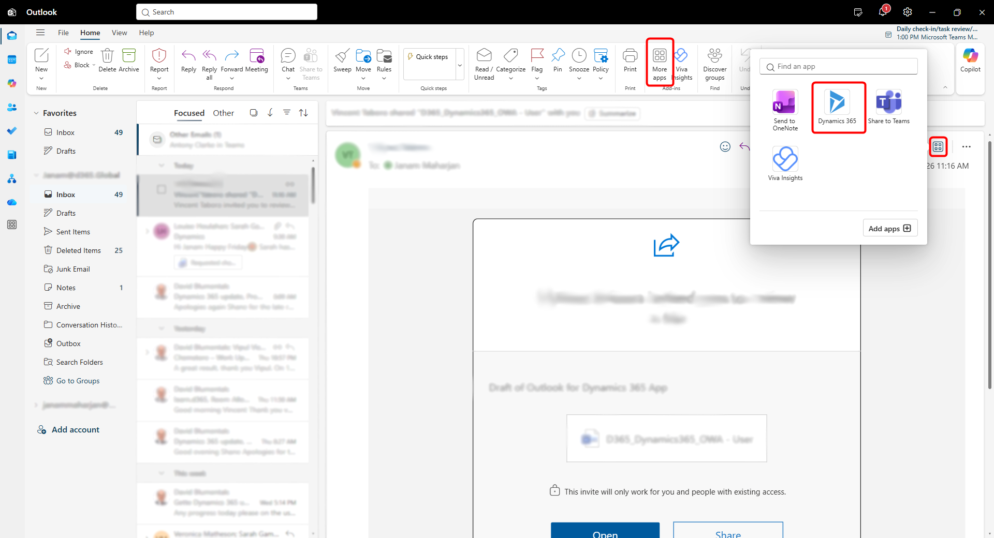Expand the Quick steps gallery dropdown

[460, 65]
